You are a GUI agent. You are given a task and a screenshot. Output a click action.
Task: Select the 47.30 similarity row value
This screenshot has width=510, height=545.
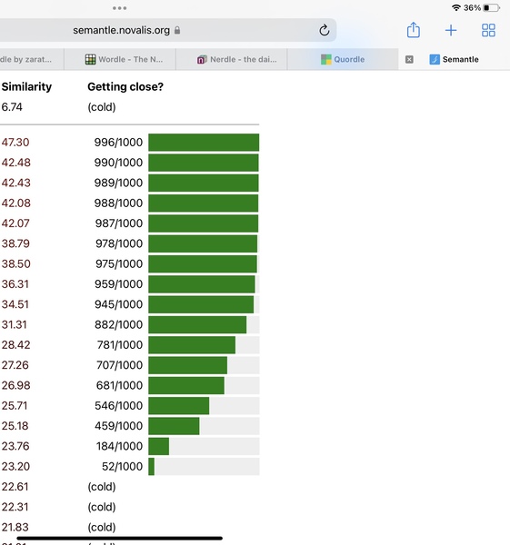coord(15,143)
